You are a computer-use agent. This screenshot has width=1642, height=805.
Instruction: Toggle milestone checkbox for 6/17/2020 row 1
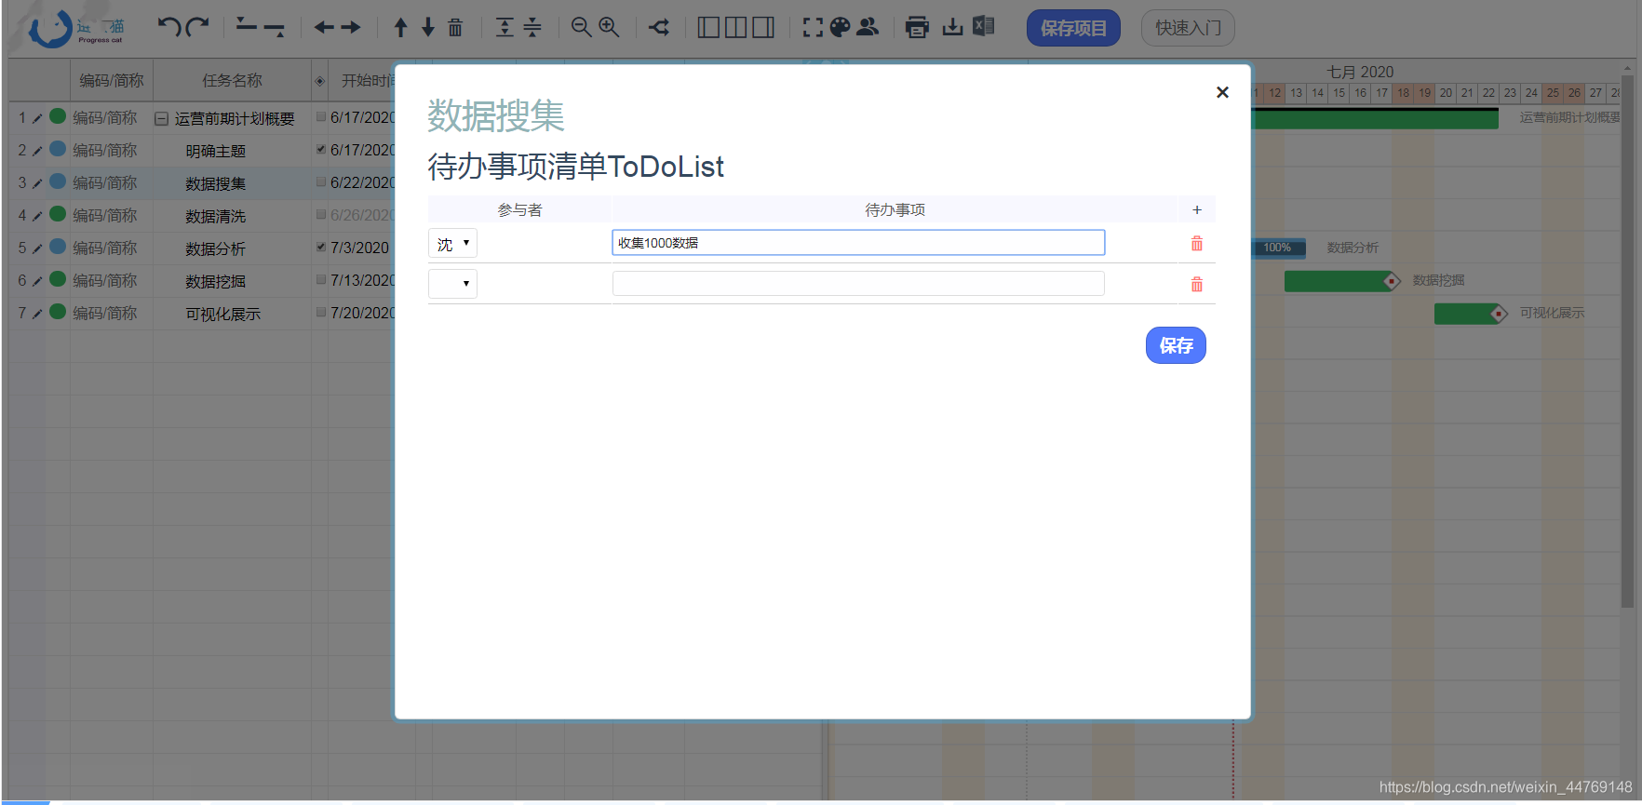coord(321,116)
